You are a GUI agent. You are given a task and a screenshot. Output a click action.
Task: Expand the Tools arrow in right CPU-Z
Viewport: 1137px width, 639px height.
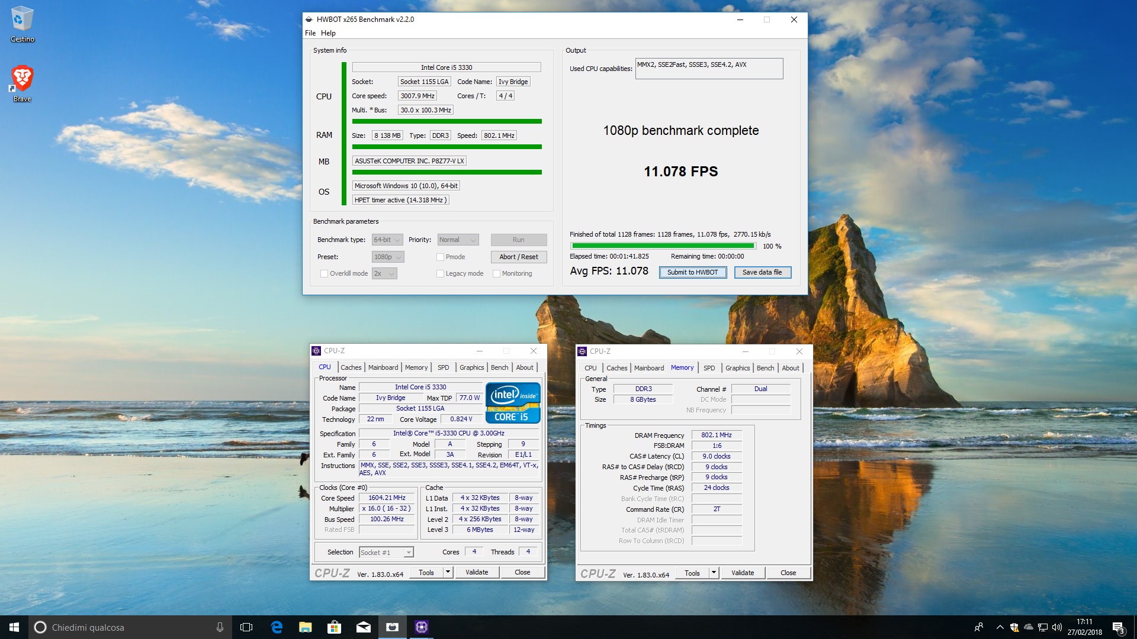point(714,573)
